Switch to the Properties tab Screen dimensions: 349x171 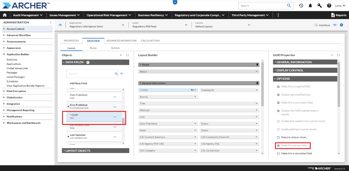pos(71,41)
